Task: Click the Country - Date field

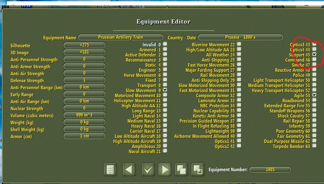Action: point(240,37)
